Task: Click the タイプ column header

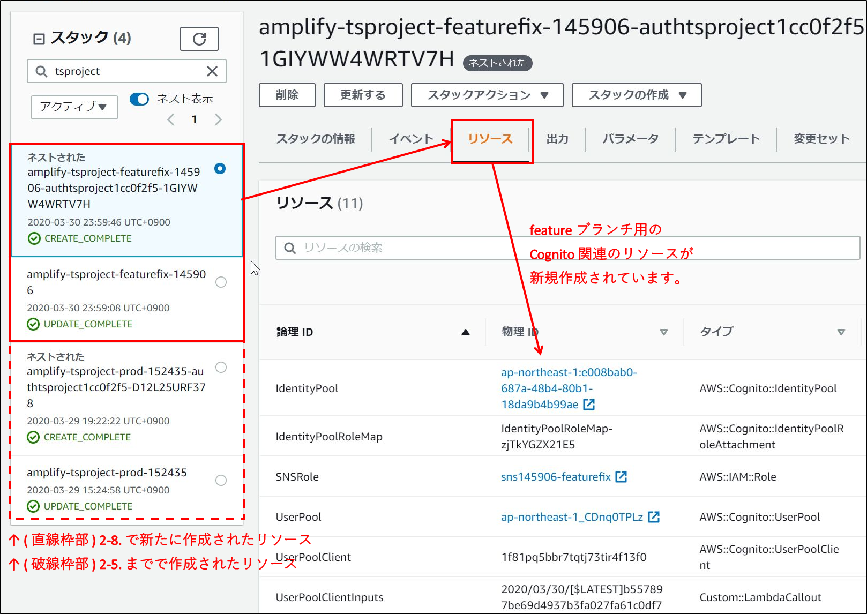Action: pyautogui.click(x=716, y=332)
